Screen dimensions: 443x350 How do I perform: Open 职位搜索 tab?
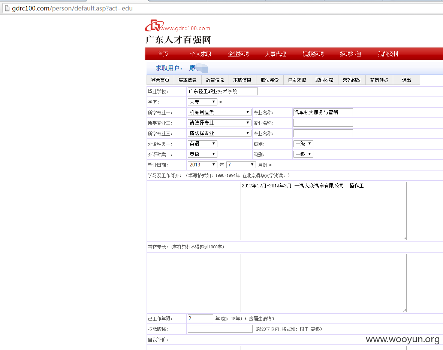(270, 80)
